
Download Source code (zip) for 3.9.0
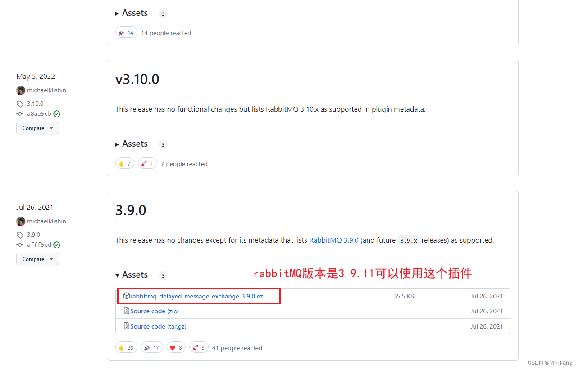pyautogui.click(x=155, y=311)
